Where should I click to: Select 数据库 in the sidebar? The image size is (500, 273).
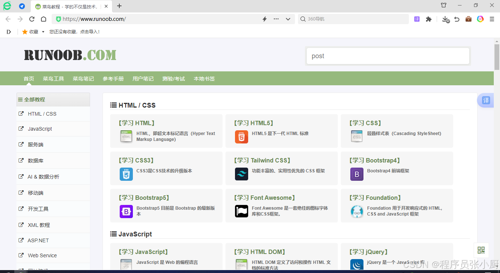pyautogui.click(x=53, y=161)
